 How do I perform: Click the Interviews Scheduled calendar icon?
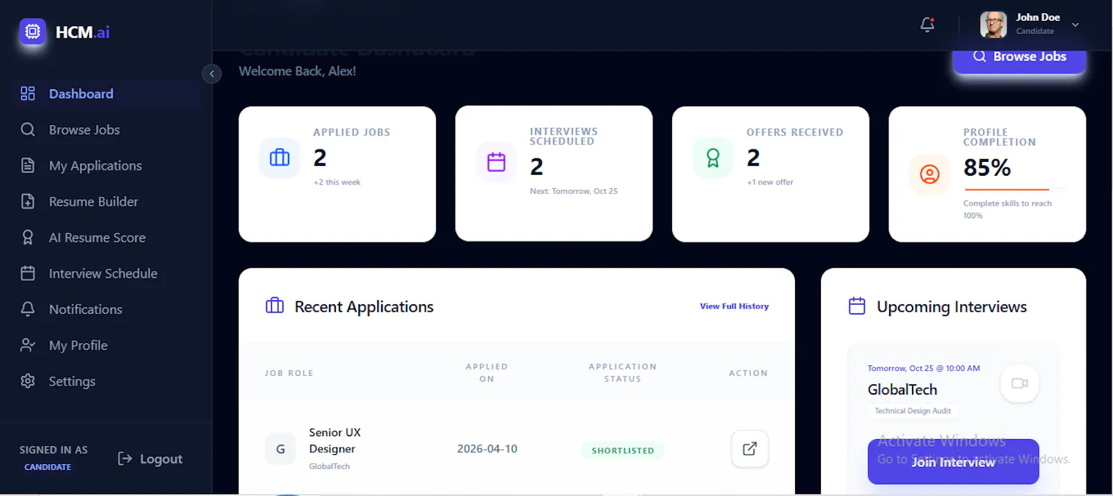[x=496, y=162]
